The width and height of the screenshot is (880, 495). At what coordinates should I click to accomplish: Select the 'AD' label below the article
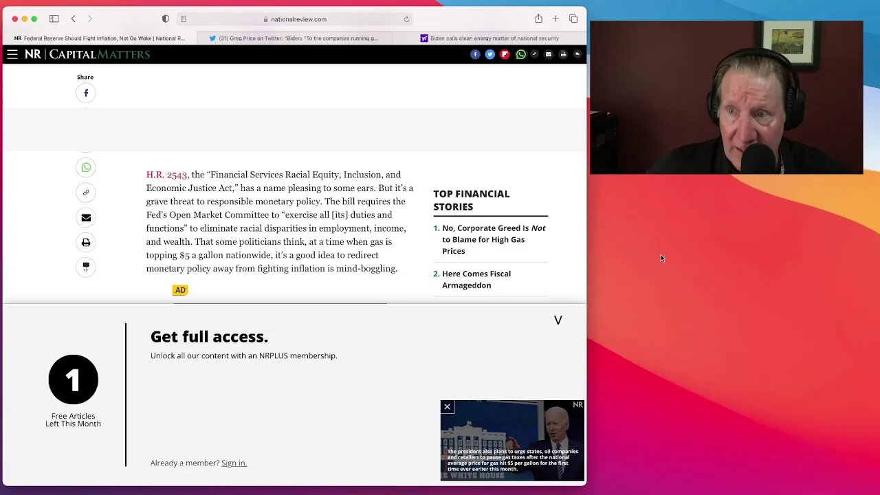coord(180,290)
